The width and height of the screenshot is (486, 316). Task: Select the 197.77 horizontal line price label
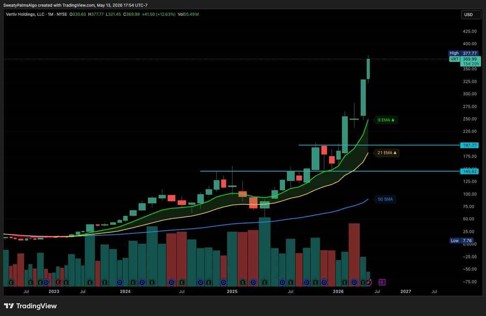pos(469,146)
